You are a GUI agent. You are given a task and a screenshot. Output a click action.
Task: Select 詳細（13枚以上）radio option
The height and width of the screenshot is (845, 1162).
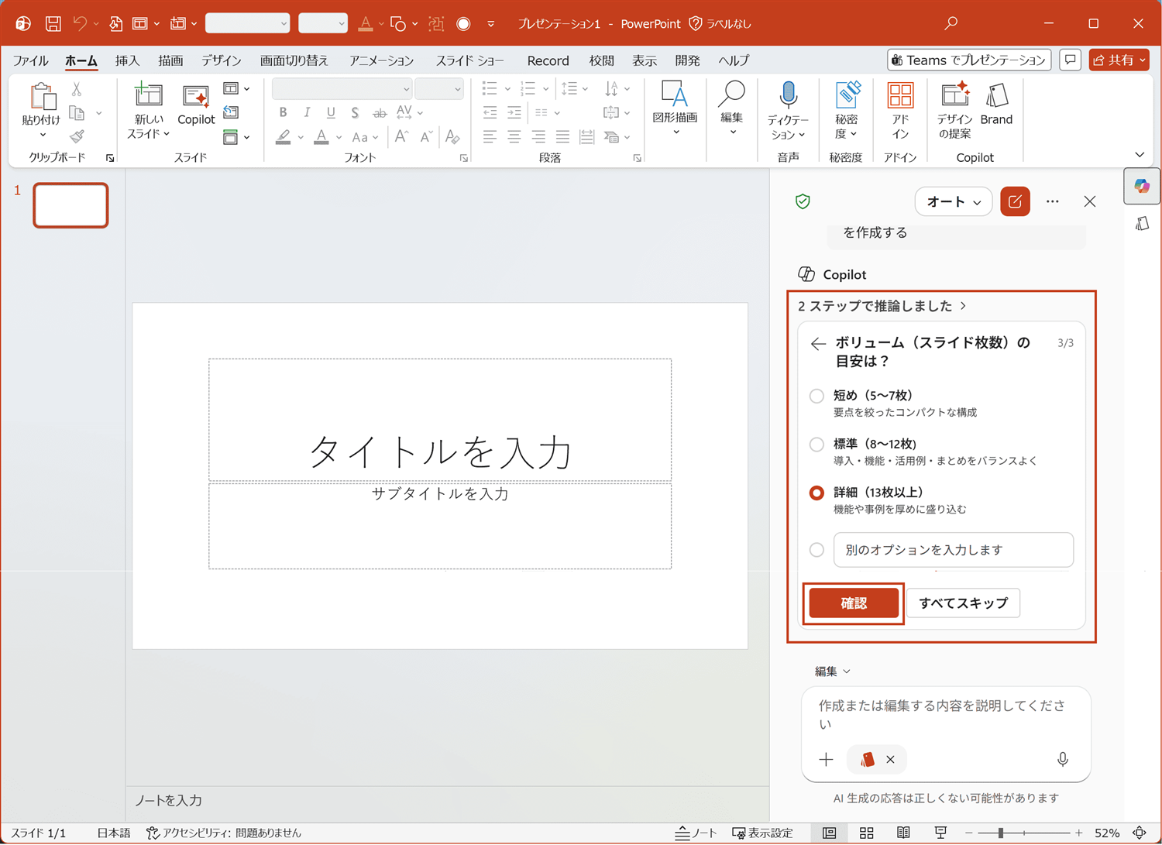coord(816,493)
